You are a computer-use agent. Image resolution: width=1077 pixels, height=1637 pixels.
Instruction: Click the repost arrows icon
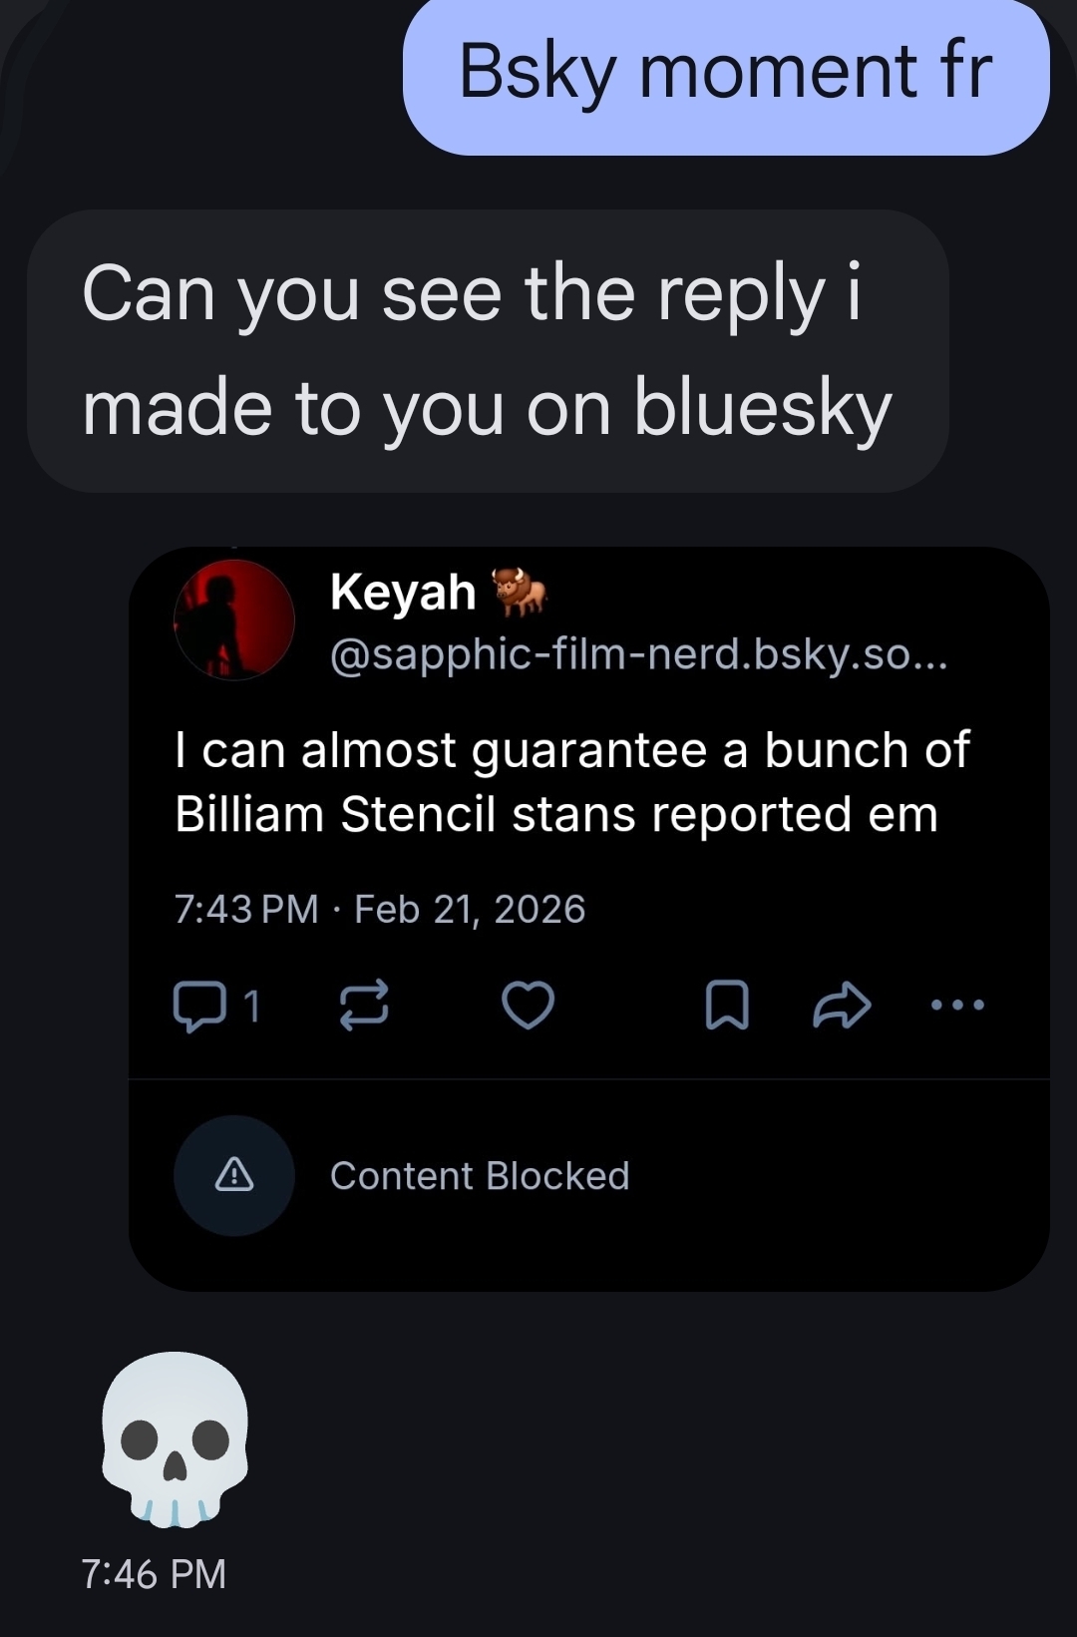pyautogui.click(x=364, y=1005)
